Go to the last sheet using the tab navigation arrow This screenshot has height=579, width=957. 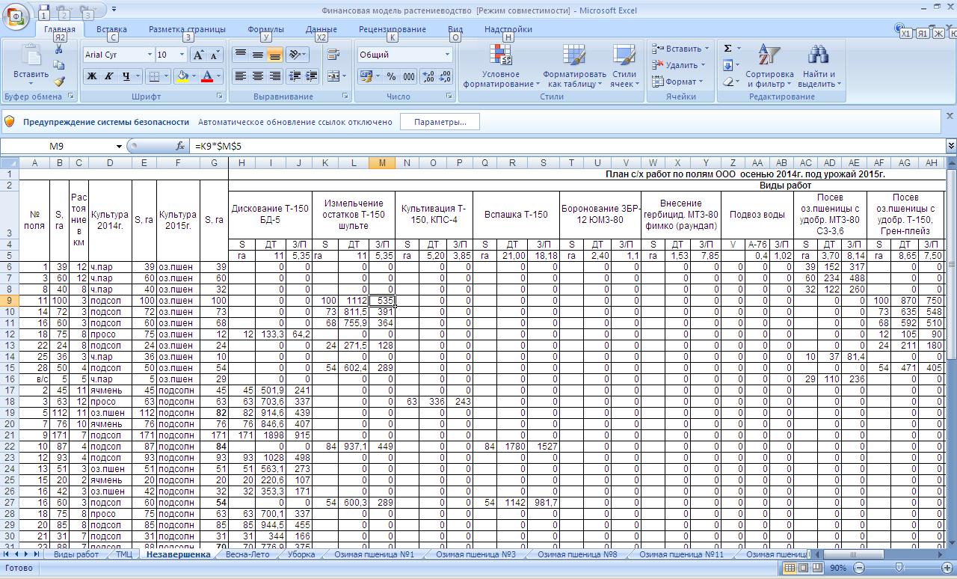(x=36, y=554)
